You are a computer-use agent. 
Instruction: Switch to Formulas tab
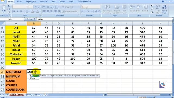coord(43,2)
